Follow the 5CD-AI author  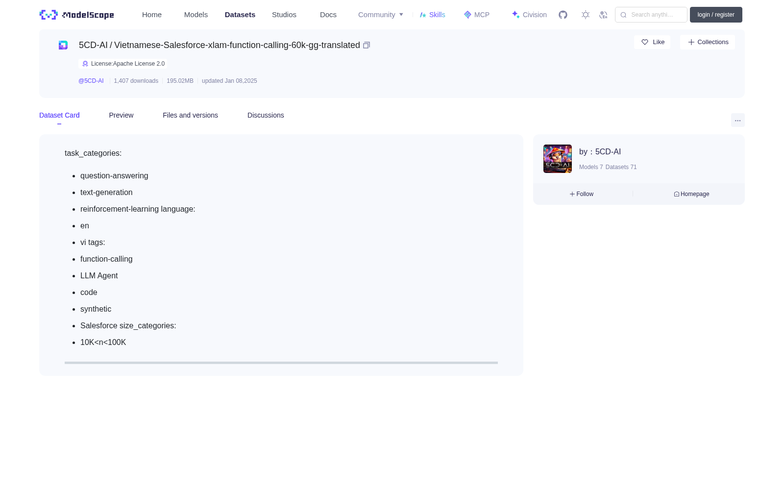[582, 194]
